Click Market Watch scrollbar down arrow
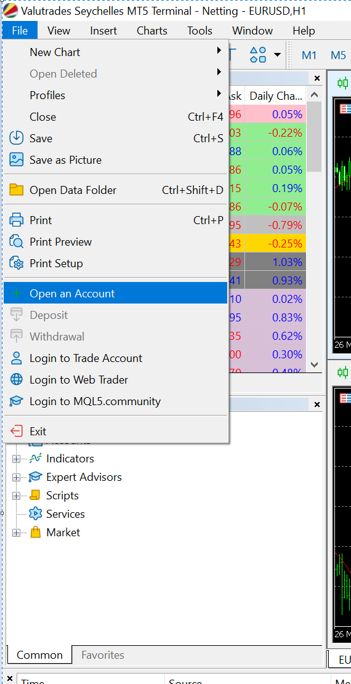This screenshot has width=351, height=684. (x=314, y=364)
